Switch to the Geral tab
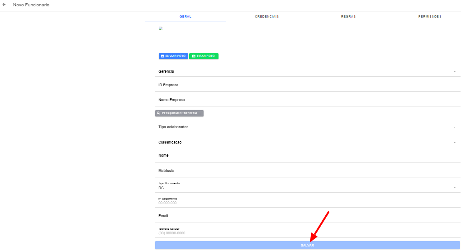Screen dimensions: 461x251 (x=185, y=16)
